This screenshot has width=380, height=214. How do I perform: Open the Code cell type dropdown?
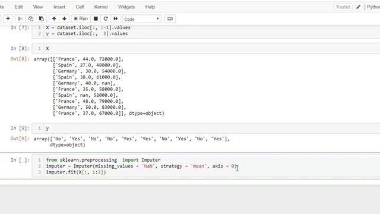(x=142, y=19)
